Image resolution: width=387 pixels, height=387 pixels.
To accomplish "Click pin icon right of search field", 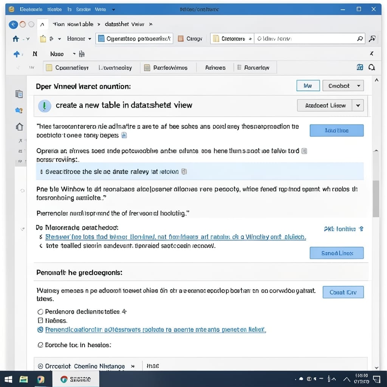I will (x=372, y=39).
